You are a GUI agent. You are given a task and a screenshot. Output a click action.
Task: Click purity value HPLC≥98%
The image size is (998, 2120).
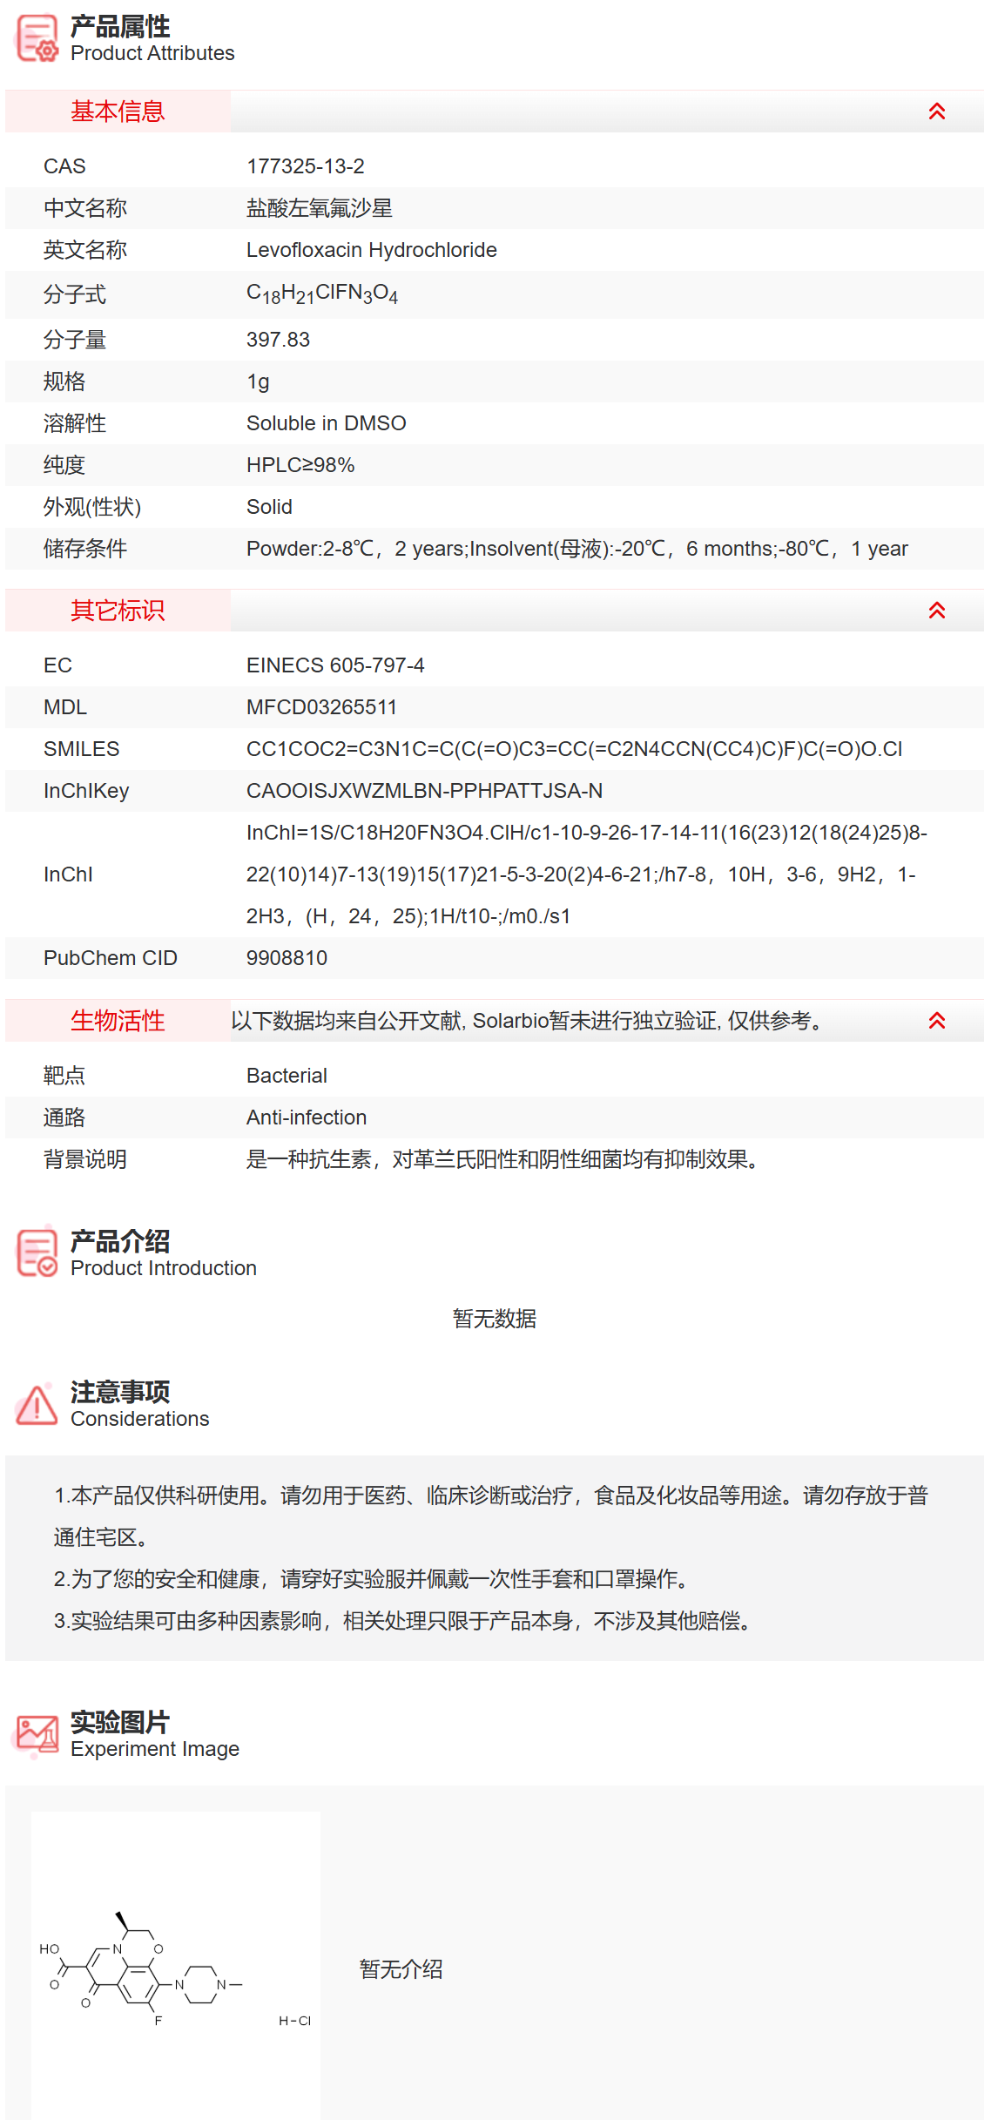300,465
